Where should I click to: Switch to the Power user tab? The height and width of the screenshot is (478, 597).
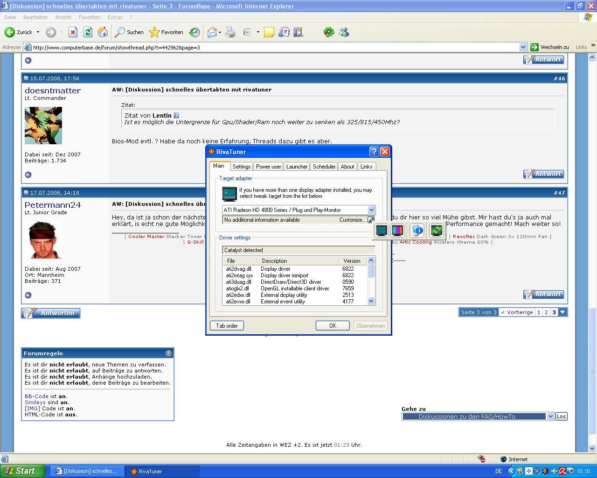pos(268,167)
